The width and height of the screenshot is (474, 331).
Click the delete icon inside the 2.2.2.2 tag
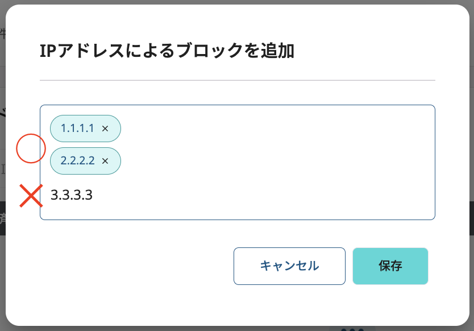pyautogui.click(x=106, y=161)
